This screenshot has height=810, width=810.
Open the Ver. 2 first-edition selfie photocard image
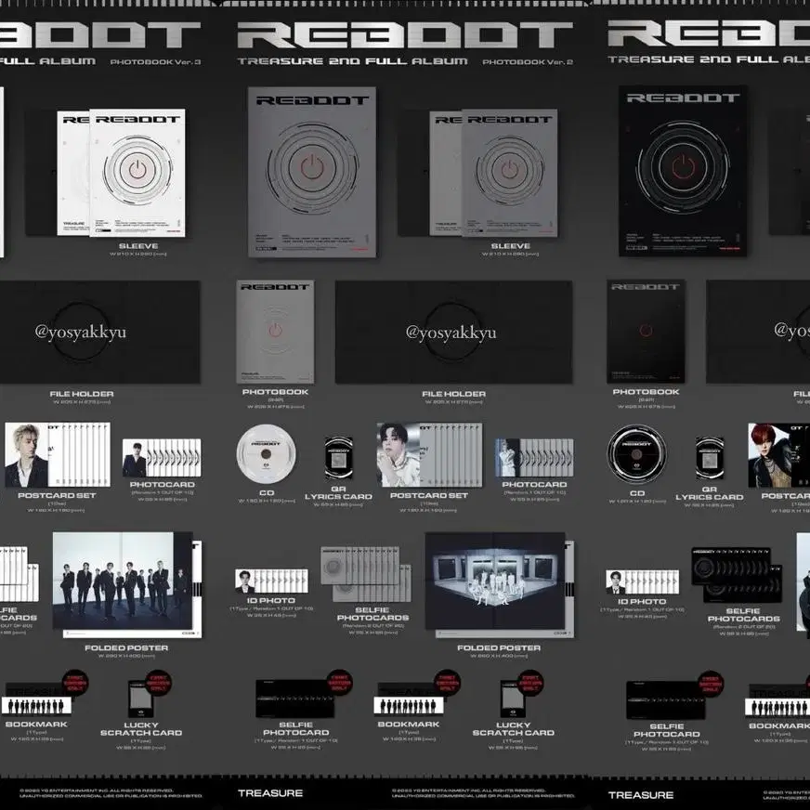[x=295, y=699]
